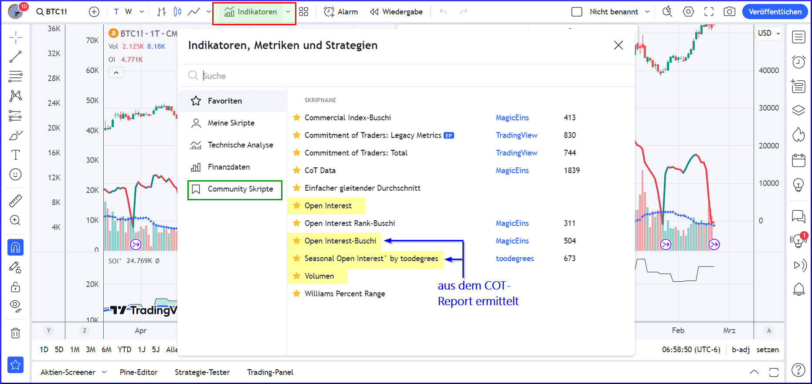This screenshot has width=812, height=384.
Task: Take a chart snapshot with camera icon
Action: [729, 12]
